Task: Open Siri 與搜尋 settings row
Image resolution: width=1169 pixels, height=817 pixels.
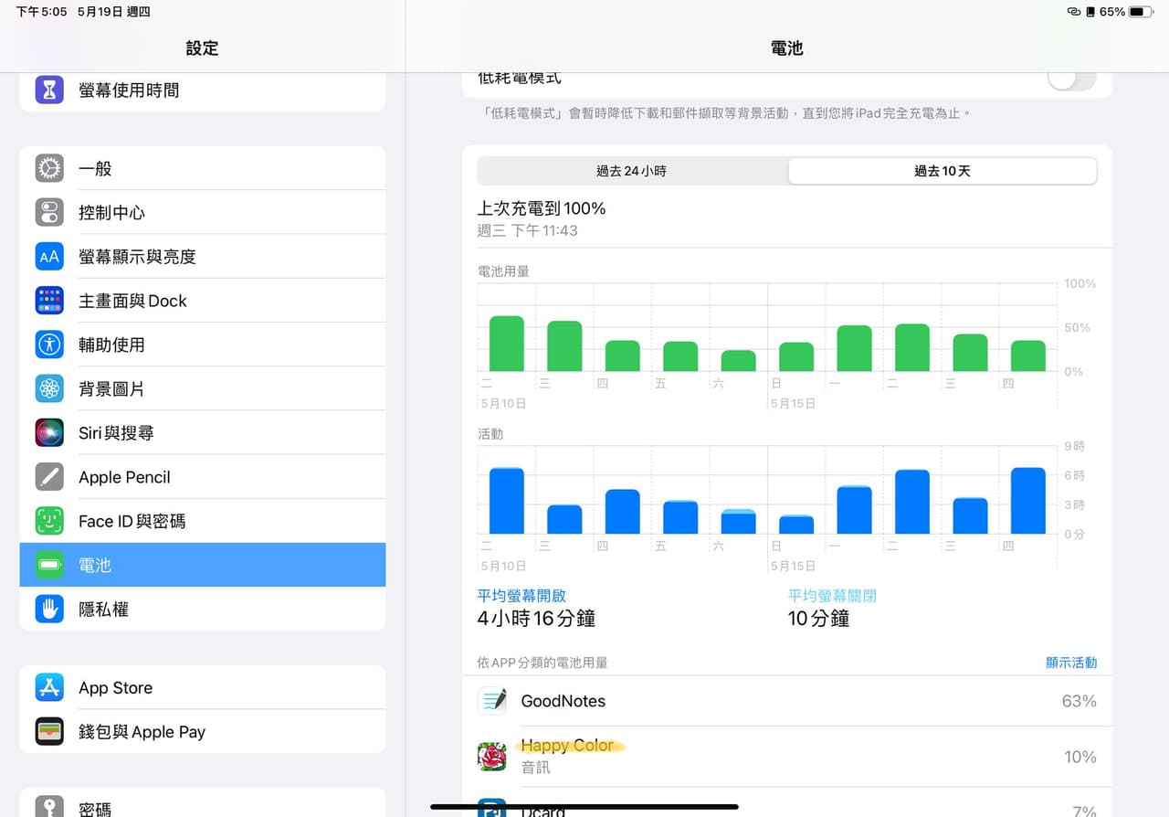Action: [x=203, y=432]
